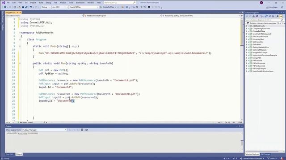
Task: Click the No issues found status indicator
Action: pyautogui.click(x=25, y=123)
